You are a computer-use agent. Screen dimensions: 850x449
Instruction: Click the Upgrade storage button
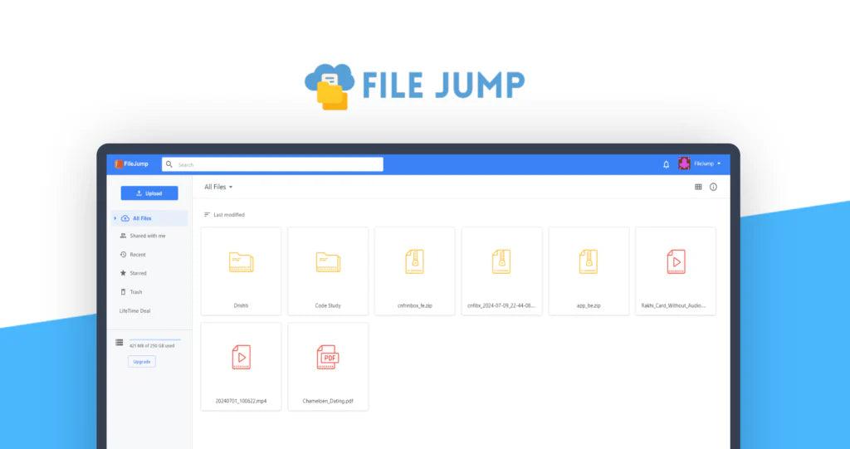tap(142, 362)
